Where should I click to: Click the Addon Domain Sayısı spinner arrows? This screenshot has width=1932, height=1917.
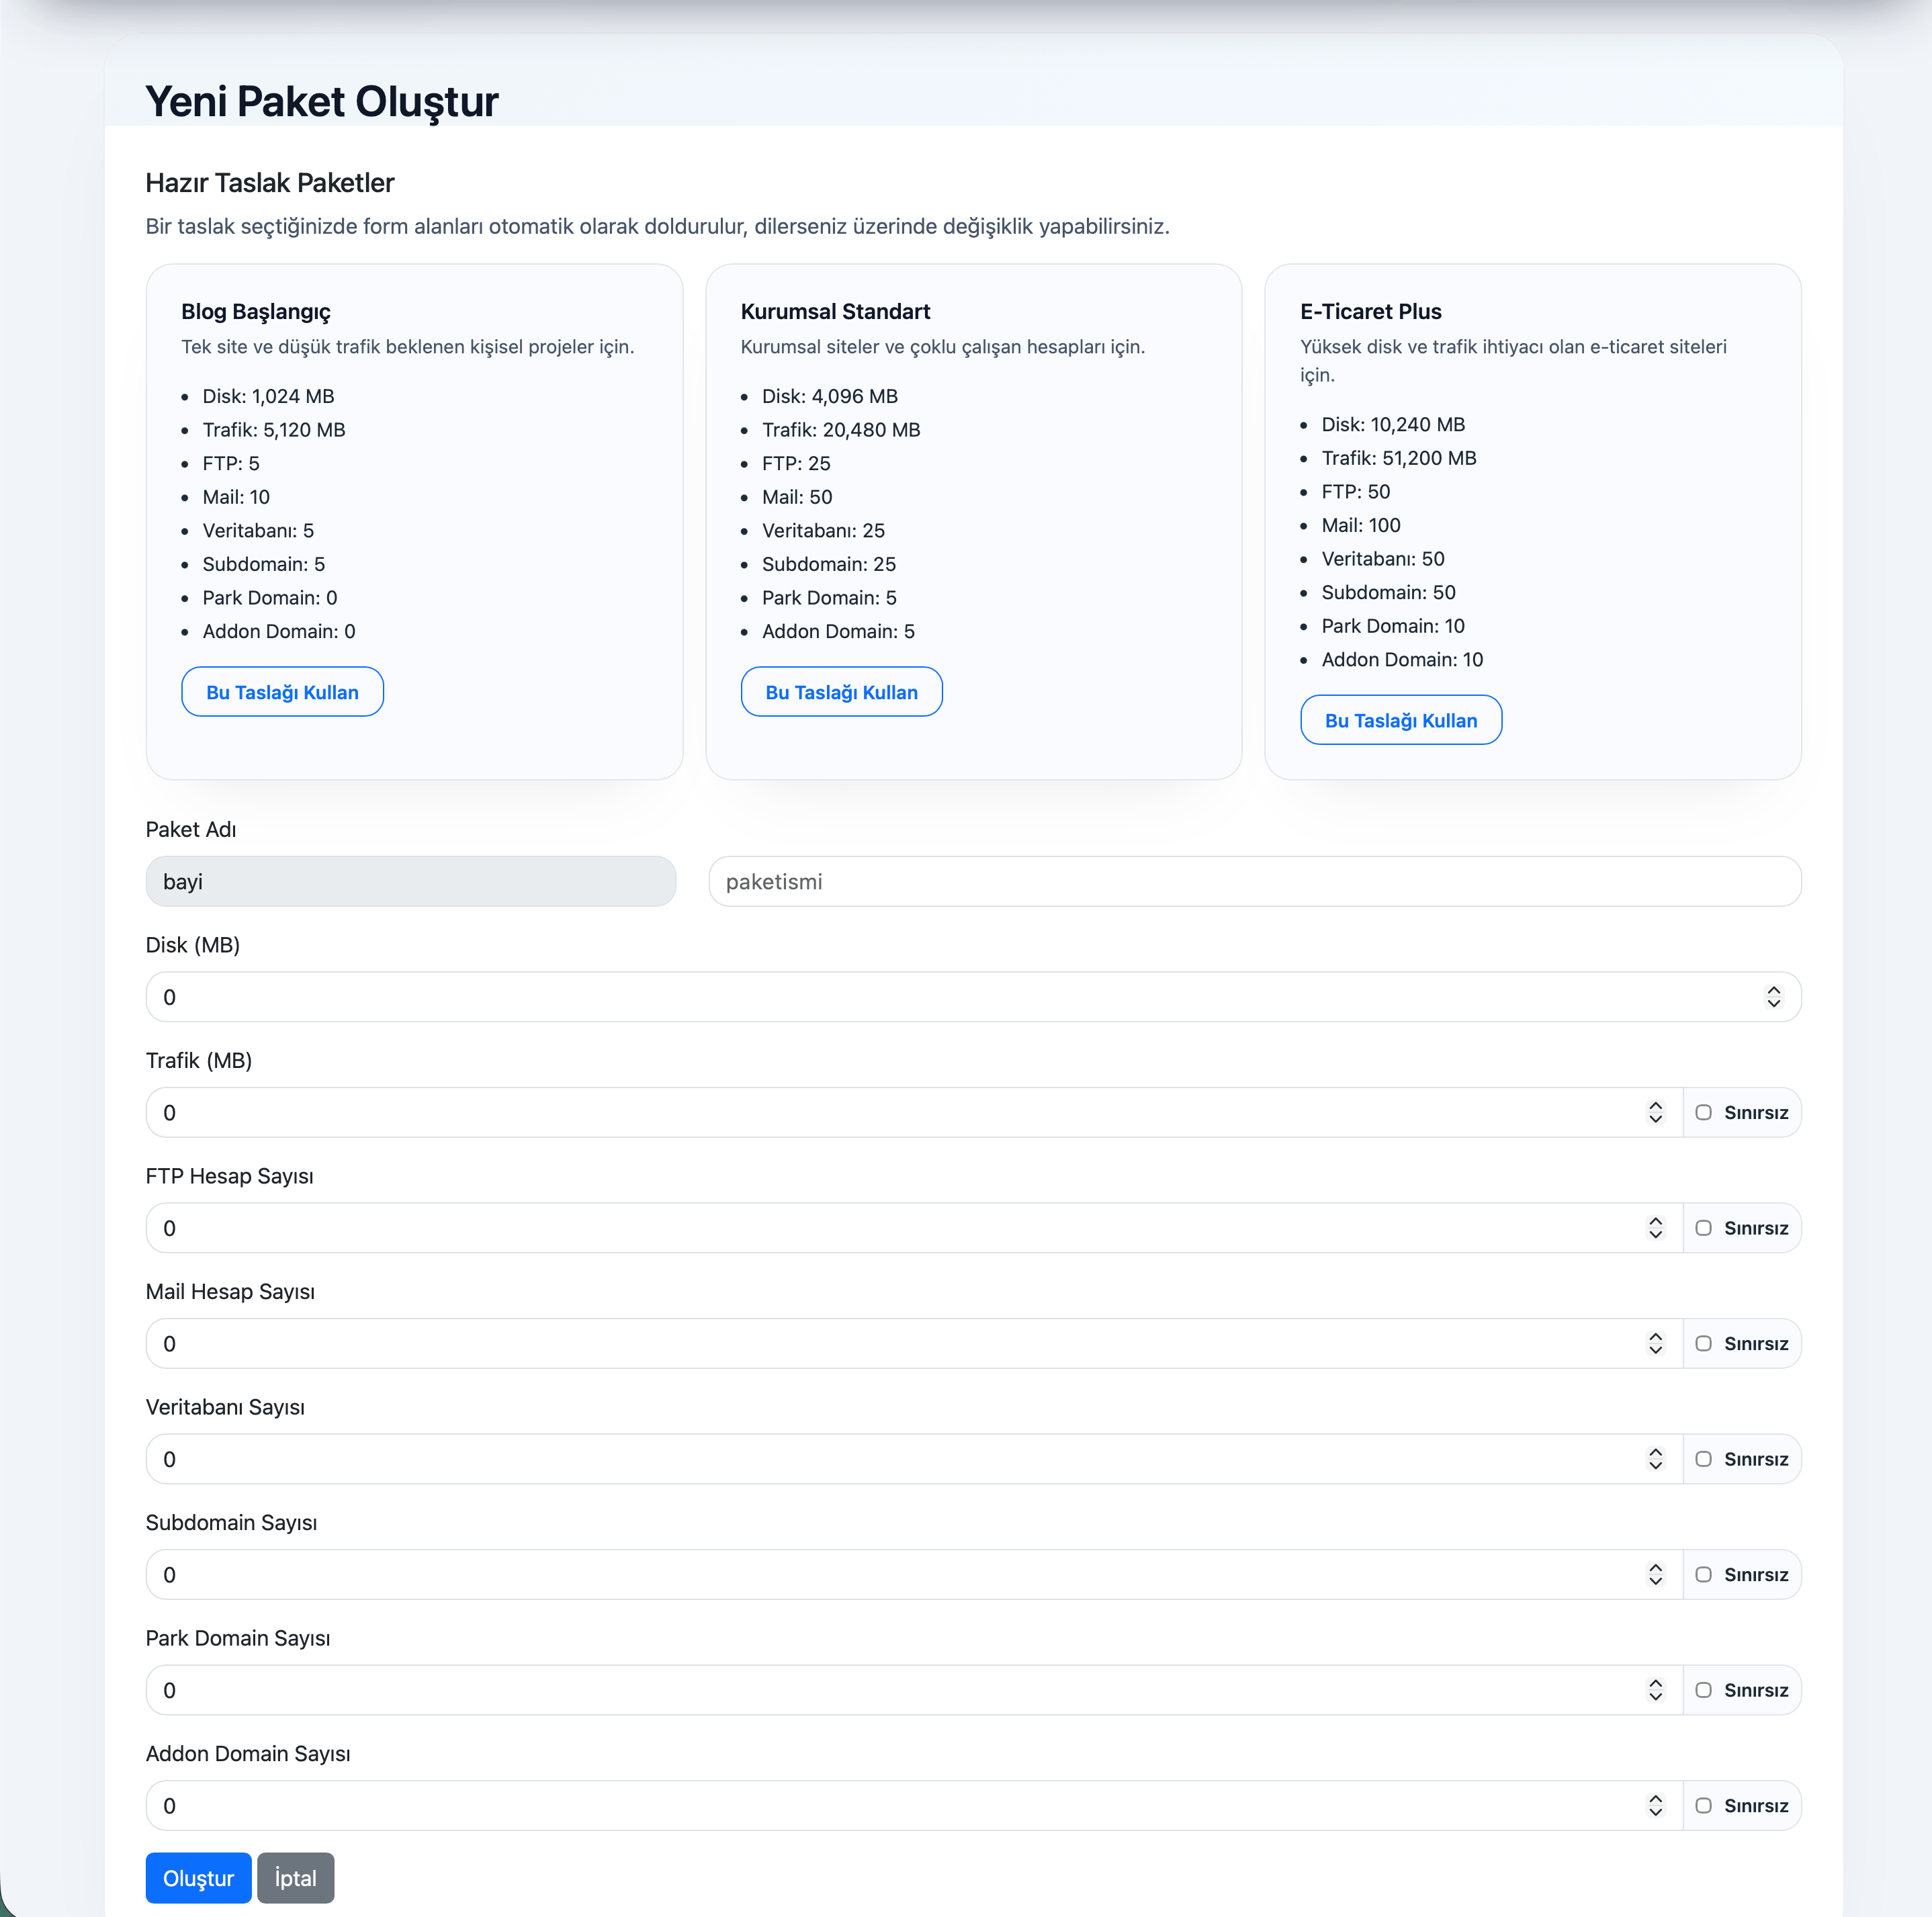[x=1655, y=1805]
